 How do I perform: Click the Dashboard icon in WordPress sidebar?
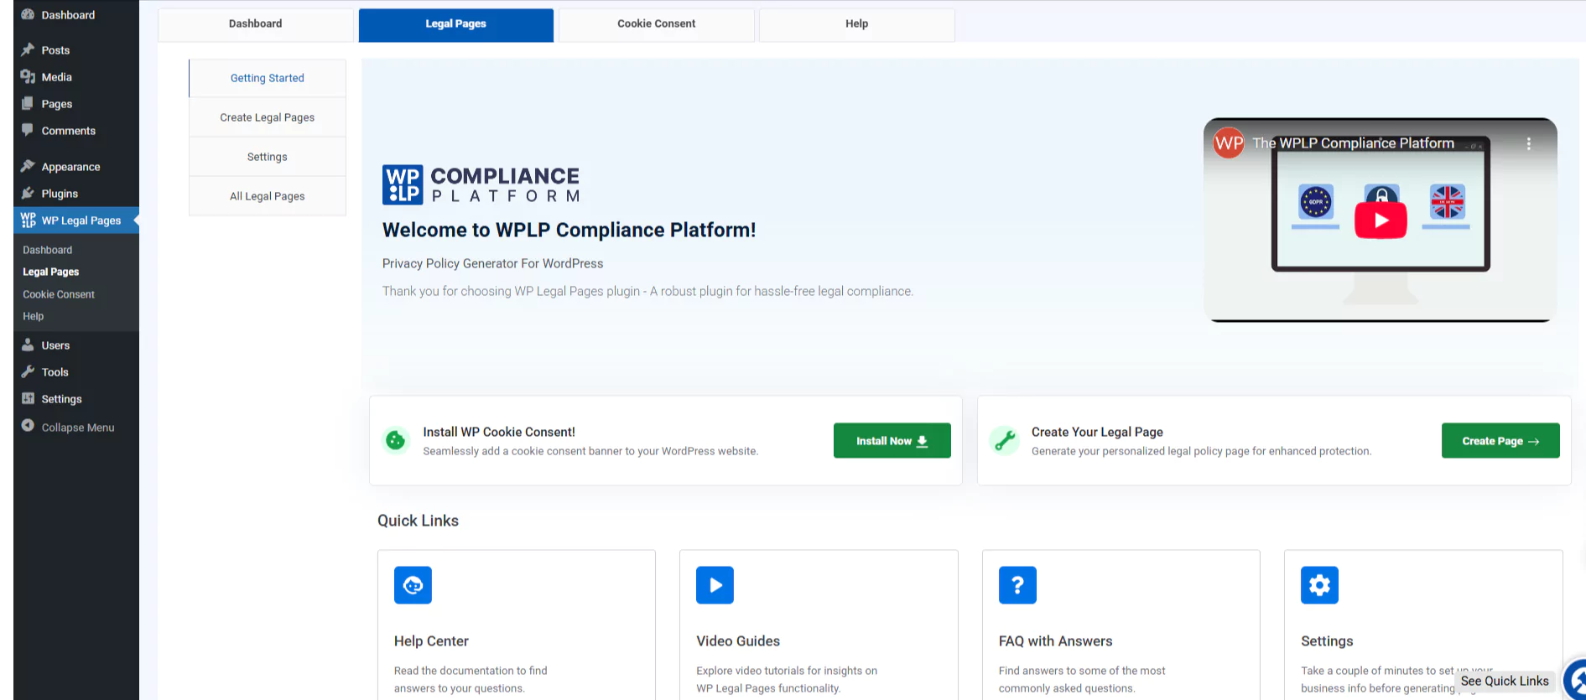coord(28,14)
